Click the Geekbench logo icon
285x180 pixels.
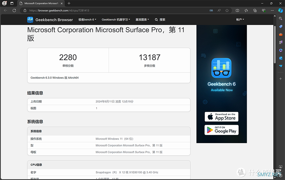click(30, 20)
